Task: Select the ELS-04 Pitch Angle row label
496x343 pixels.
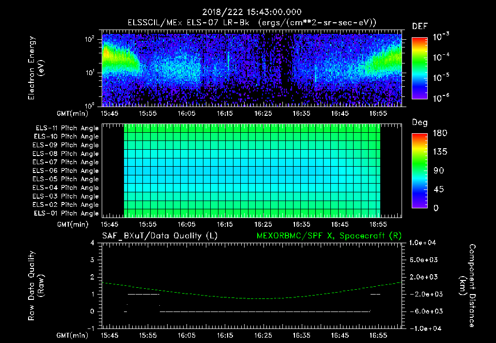Action: (x=66, y=188)
